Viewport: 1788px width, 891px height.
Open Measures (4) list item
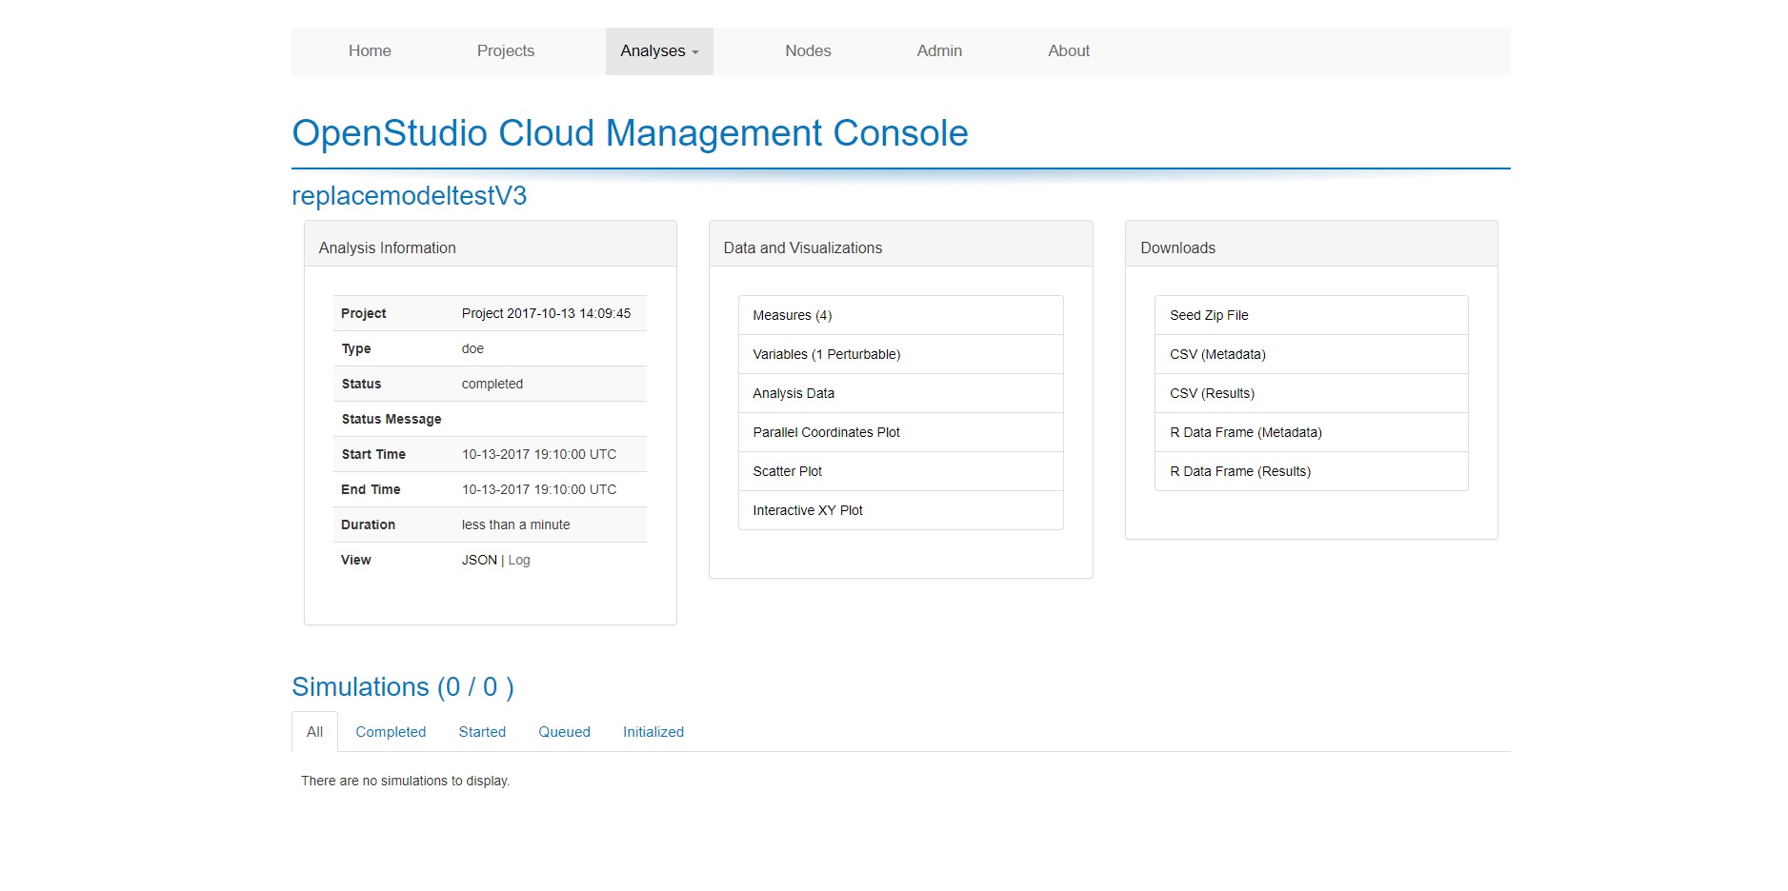coord(901,315)
